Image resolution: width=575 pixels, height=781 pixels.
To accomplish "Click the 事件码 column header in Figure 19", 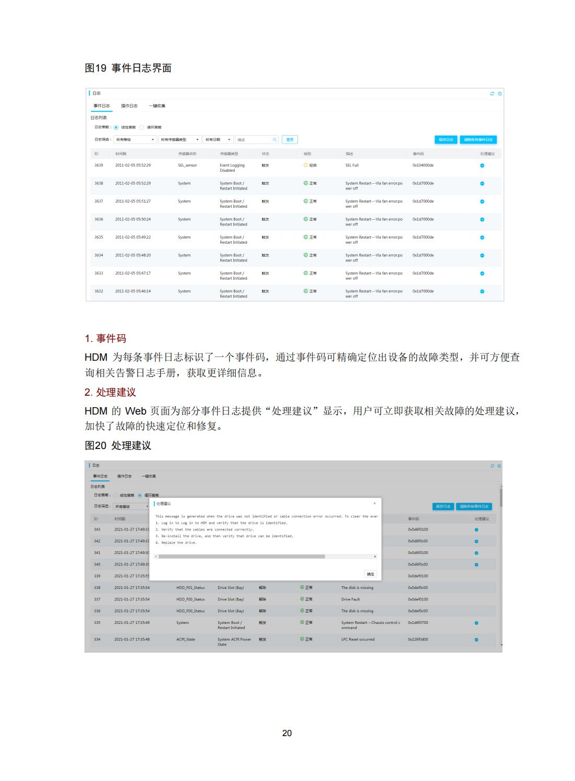I will [x=418, y=154].
